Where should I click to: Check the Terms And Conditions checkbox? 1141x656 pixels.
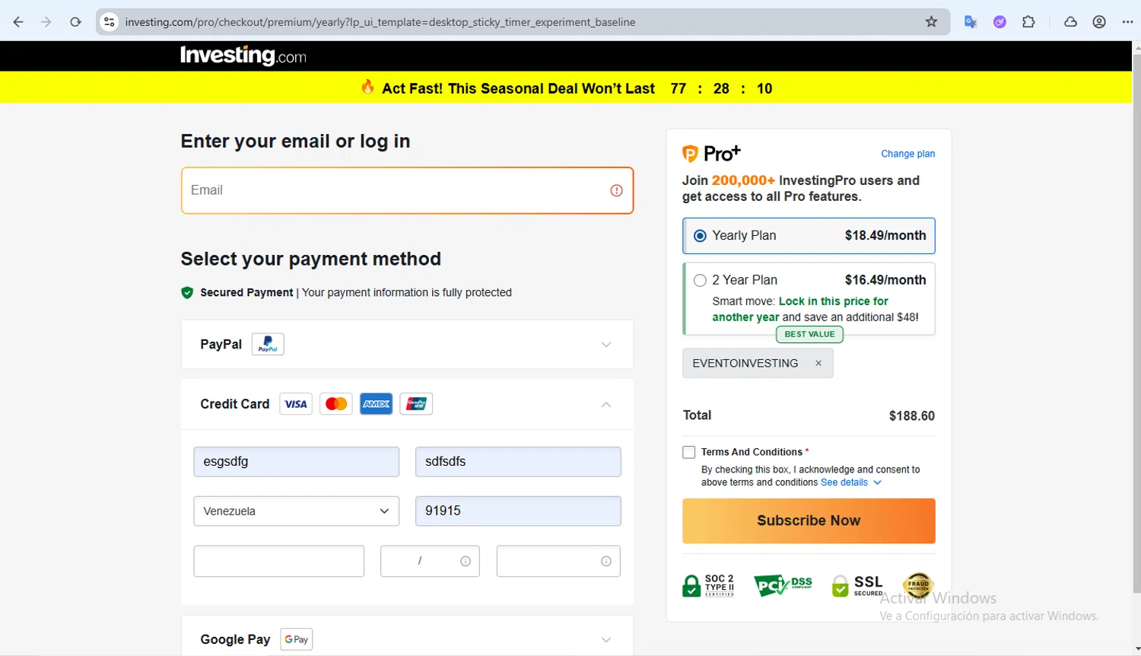(x=689, y=452)
